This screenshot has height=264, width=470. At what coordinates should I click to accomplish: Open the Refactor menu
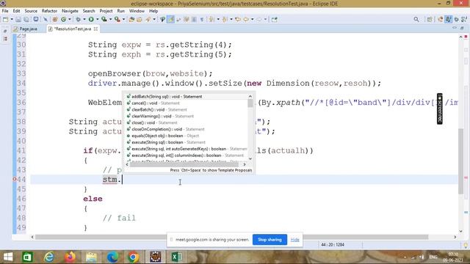(49, 11)
